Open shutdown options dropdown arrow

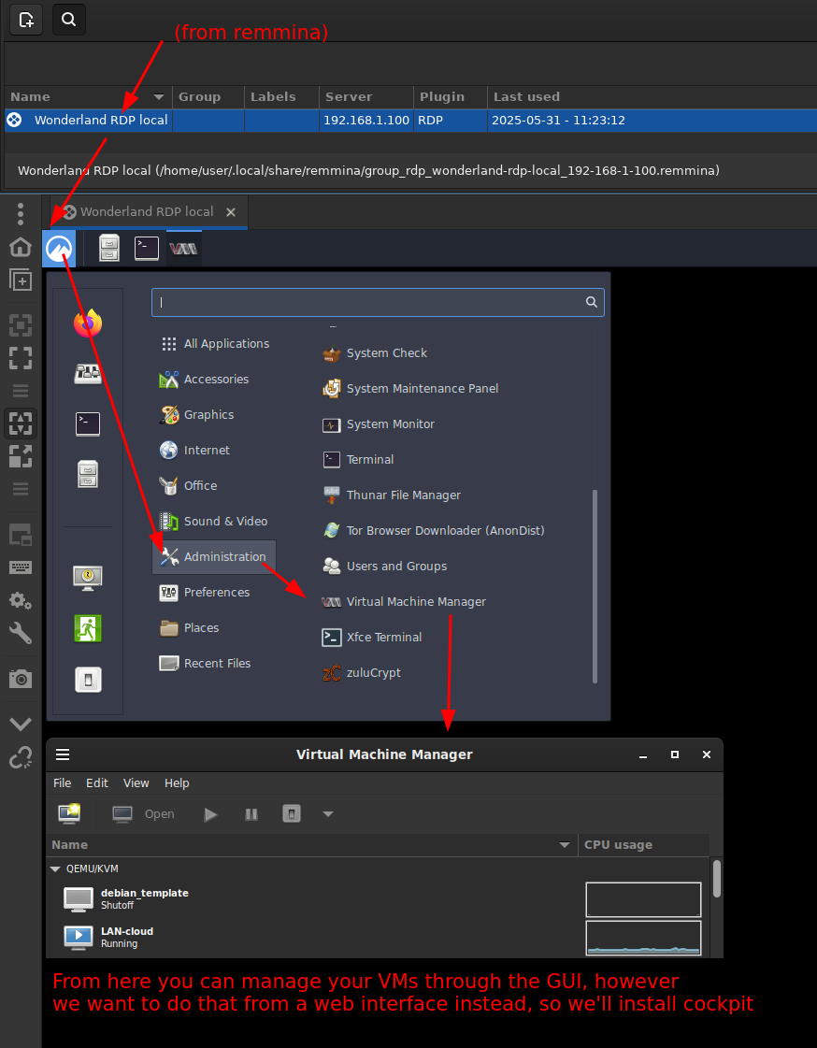328,814
